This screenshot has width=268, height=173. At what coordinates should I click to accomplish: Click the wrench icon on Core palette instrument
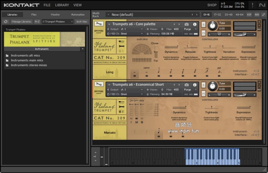point(99,24)
